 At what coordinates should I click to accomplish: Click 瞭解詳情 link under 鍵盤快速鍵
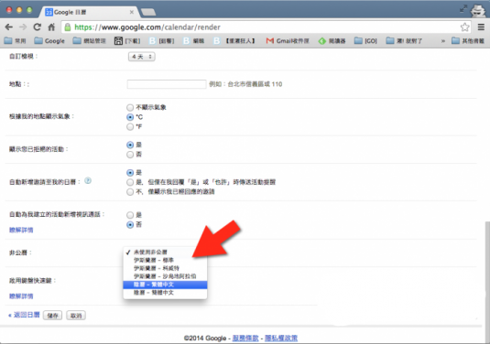click(x=21, y=296)
